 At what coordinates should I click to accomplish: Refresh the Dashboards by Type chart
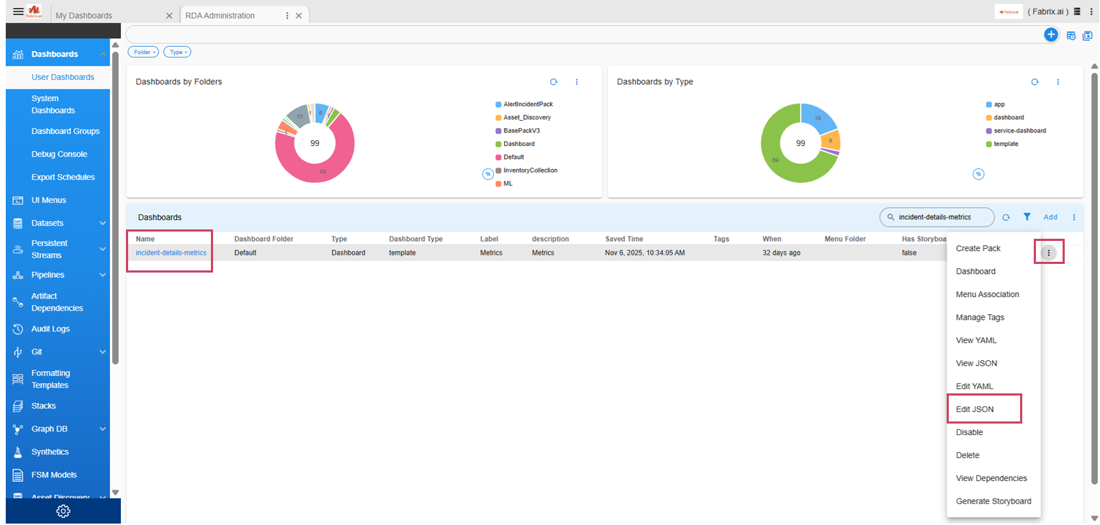tap(1034, 82)
